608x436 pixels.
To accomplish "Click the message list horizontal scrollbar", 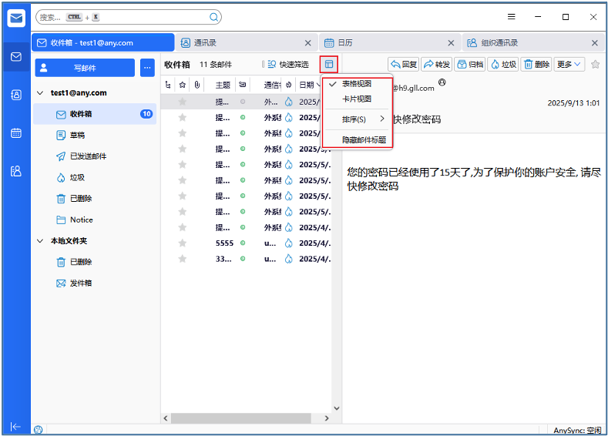I will point(239,418).
